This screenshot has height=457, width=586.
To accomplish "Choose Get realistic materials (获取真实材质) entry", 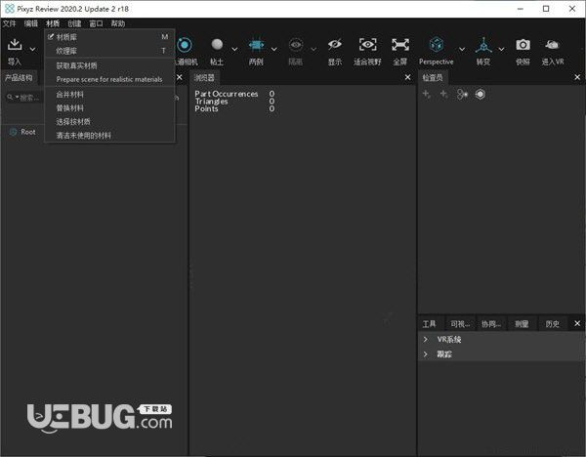I will coord(109,65).
